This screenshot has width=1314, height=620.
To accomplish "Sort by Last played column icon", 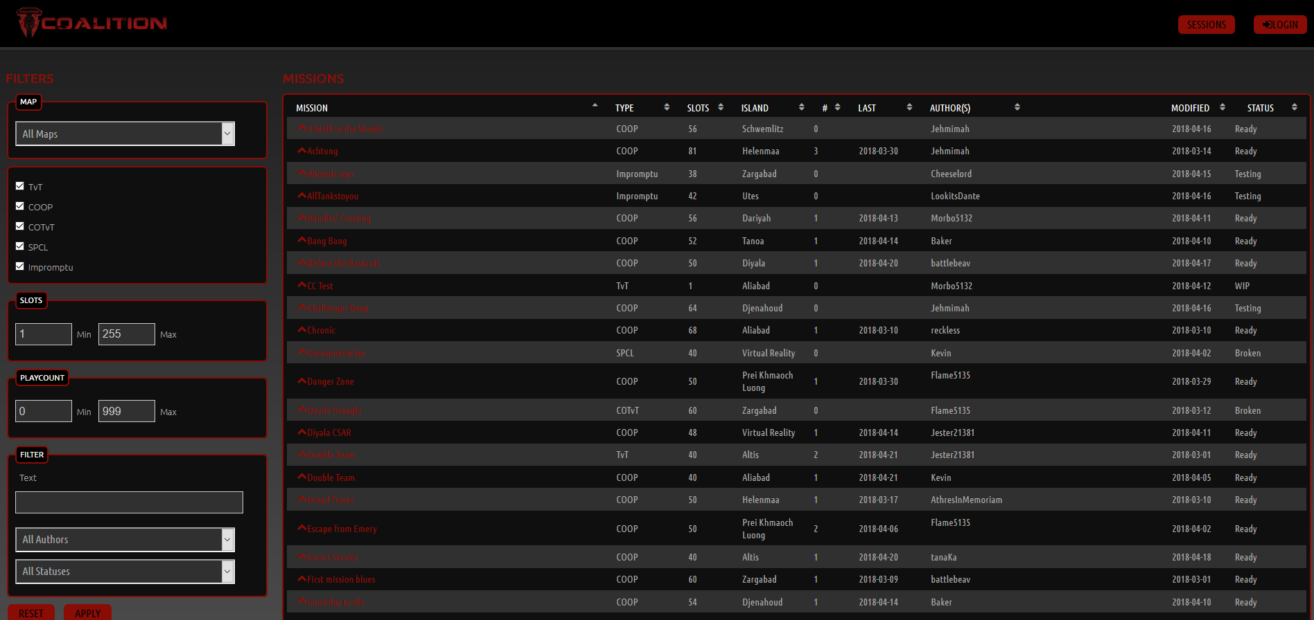I will tap(909, 107).
